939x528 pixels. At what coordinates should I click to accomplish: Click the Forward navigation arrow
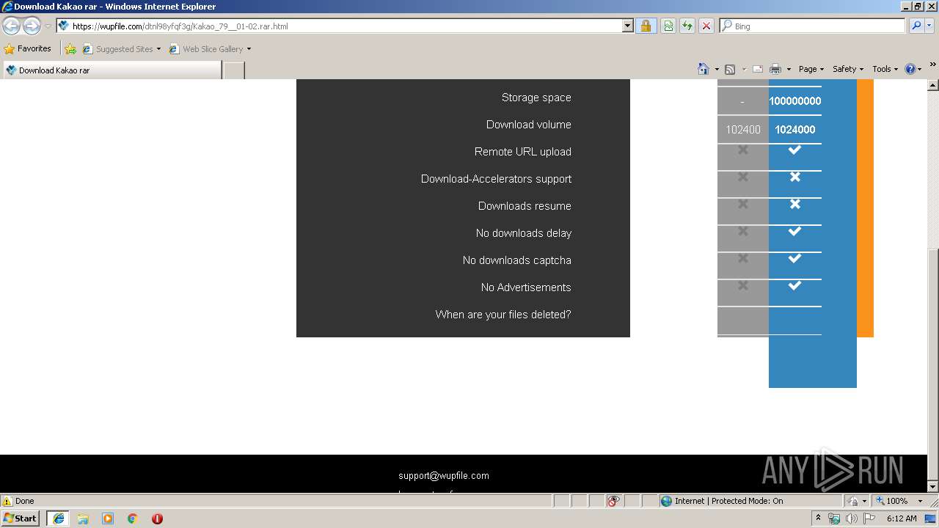(32, 26)
